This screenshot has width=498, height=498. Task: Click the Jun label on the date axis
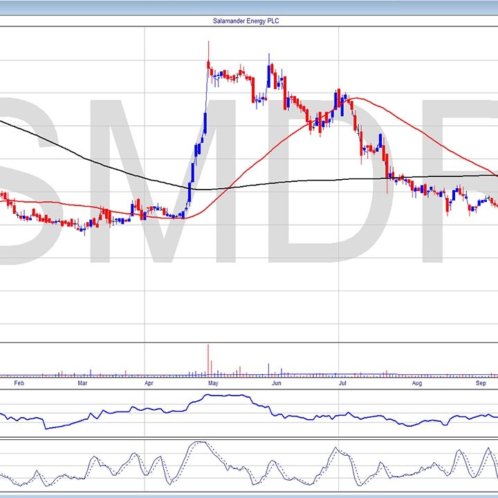click(277, 382)
